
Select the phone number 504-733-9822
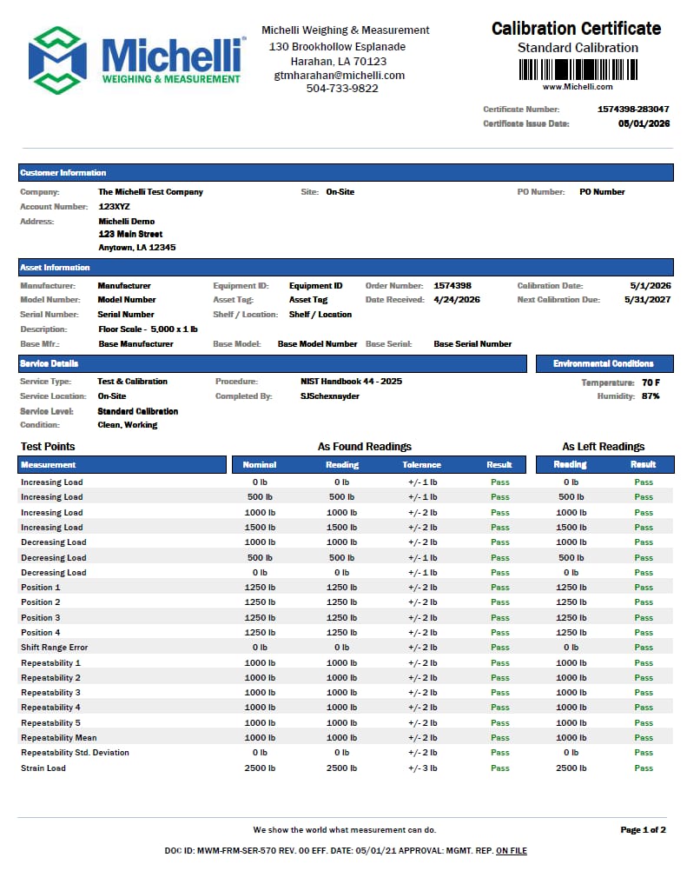342,89
